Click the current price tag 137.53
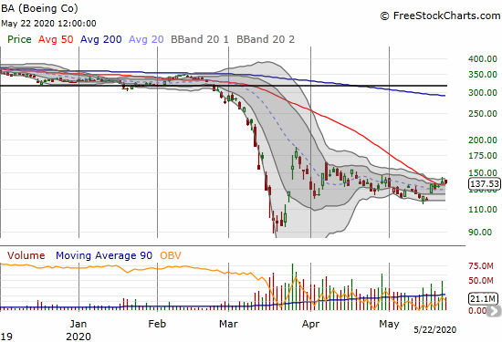Screen dimensions: 502x342 point(485,184)
